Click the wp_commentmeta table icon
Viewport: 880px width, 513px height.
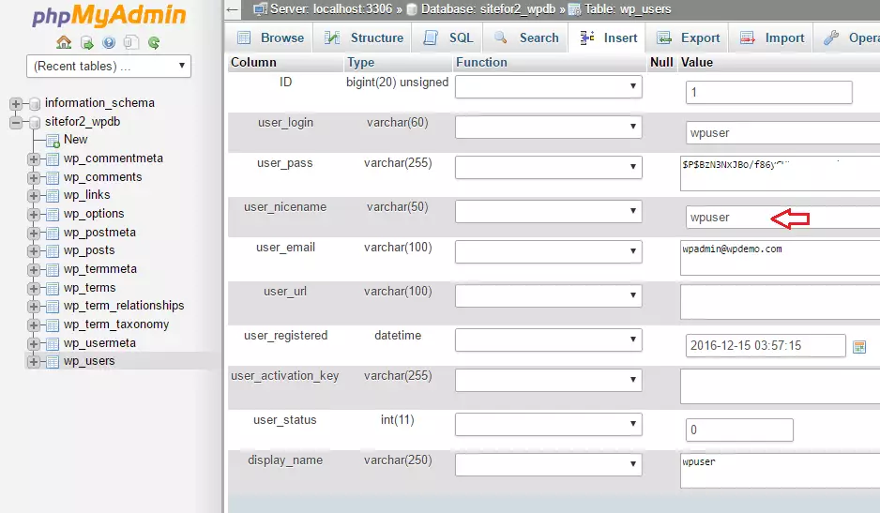53,158
